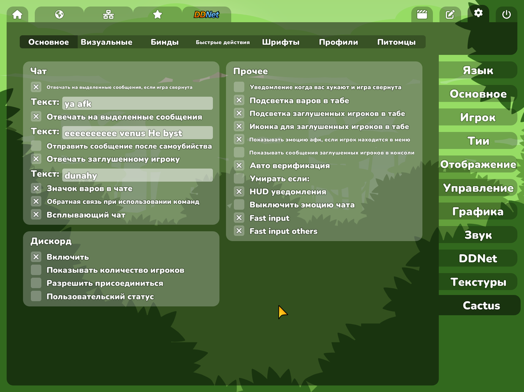Open the Профили tab

click(x=338, y=42)
